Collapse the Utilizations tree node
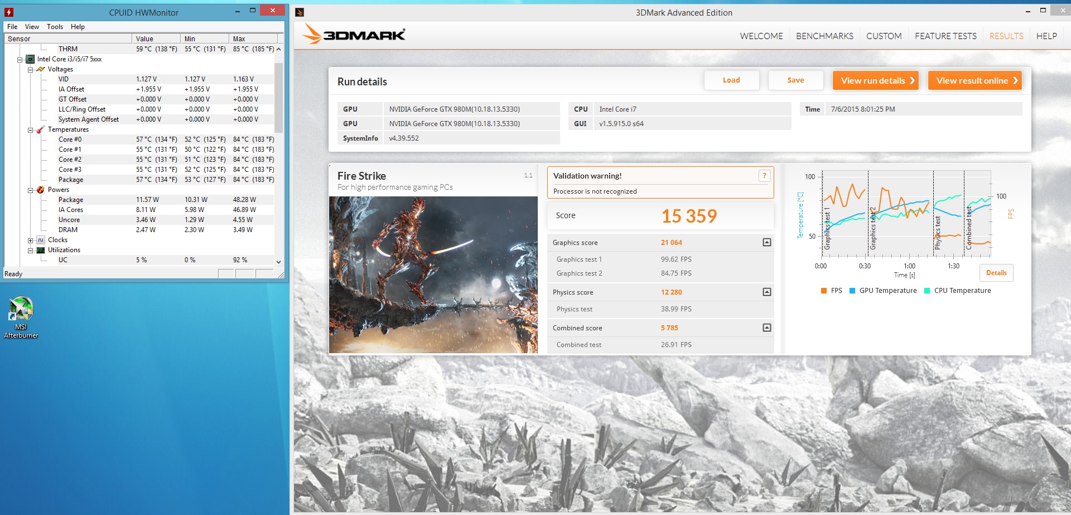 tap(31, 251)
